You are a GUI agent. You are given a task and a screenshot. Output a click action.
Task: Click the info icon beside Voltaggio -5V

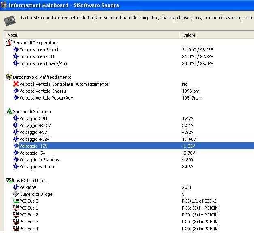[16, 153]
